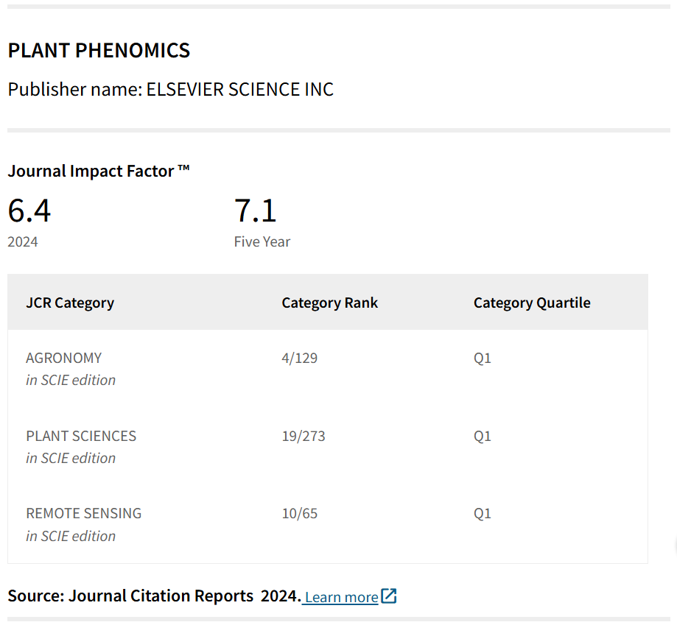Click the JCR Category column header
The width and height of the screenshot is (677, 625).
tap(70, 303)
